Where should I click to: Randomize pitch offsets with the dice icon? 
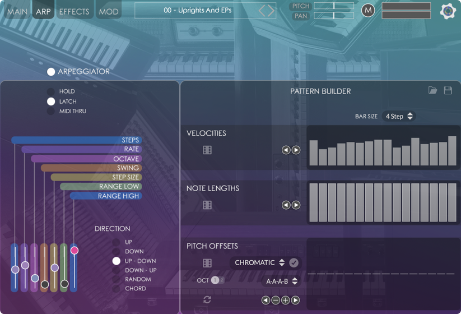click(x=207, y=262)
